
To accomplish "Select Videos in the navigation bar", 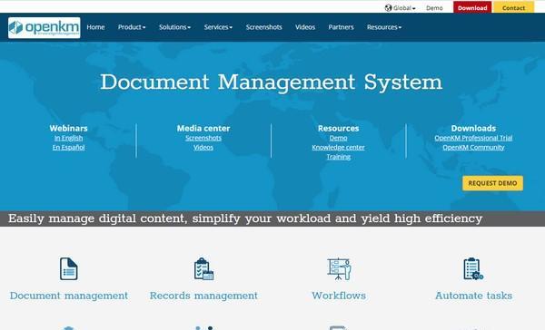I will pyautogui.click(x=305, y=27).
